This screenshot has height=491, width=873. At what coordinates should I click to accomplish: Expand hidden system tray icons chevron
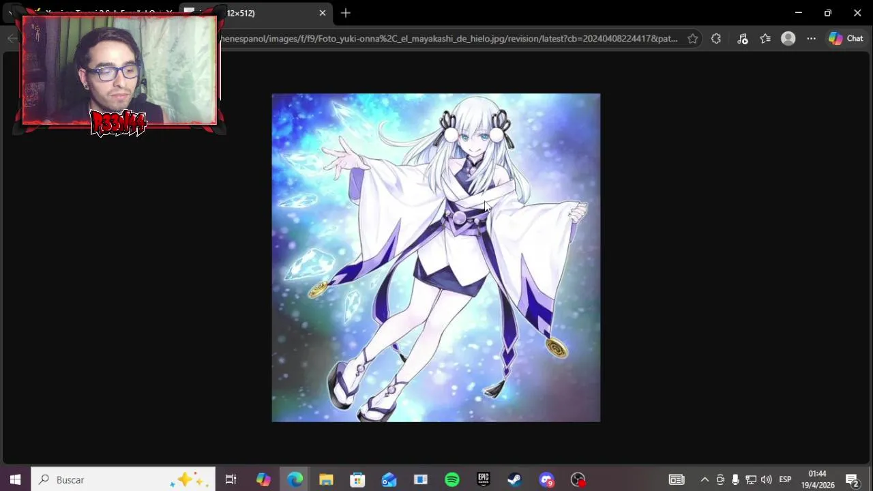[x=705, y=479]
